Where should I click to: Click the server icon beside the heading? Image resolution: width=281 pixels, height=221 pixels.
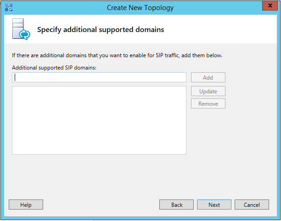(21, 29)
